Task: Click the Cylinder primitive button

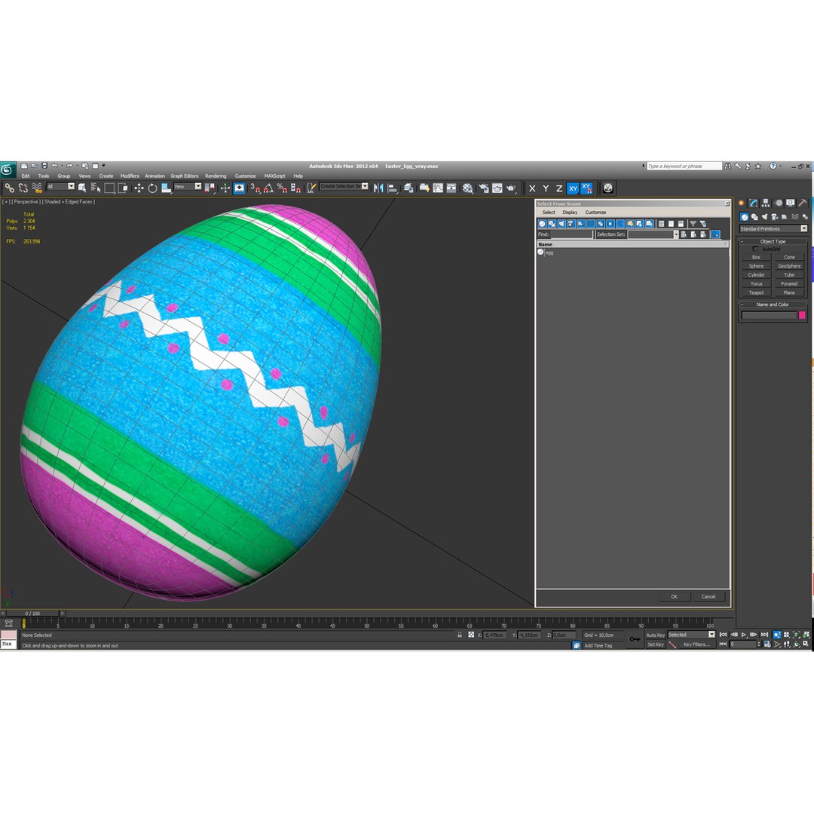Action: click(756, 275)
